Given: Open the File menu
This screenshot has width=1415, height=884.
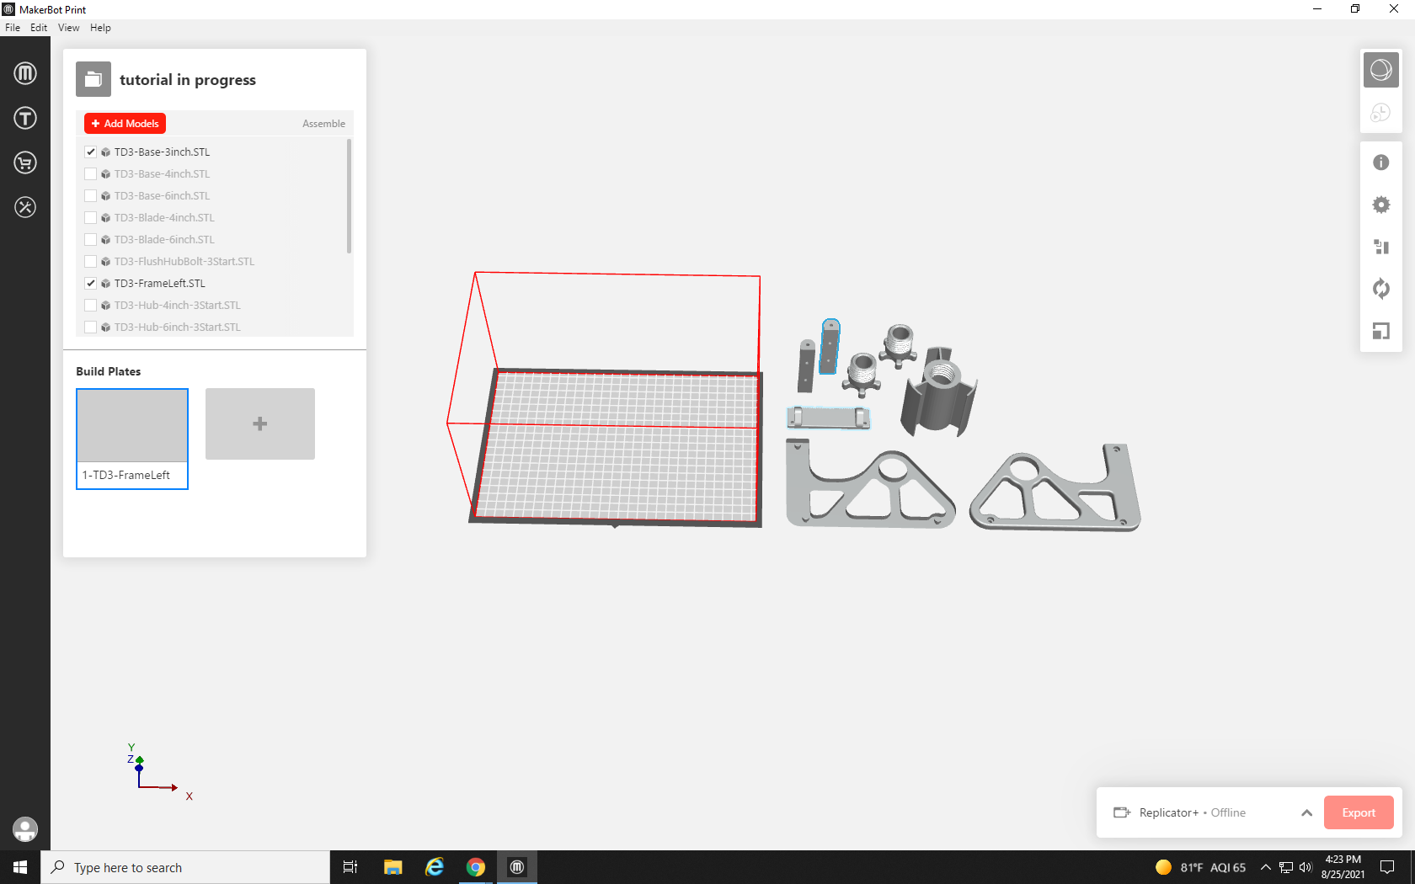Looking at the screenshot, I should click(x=13, y=28).
